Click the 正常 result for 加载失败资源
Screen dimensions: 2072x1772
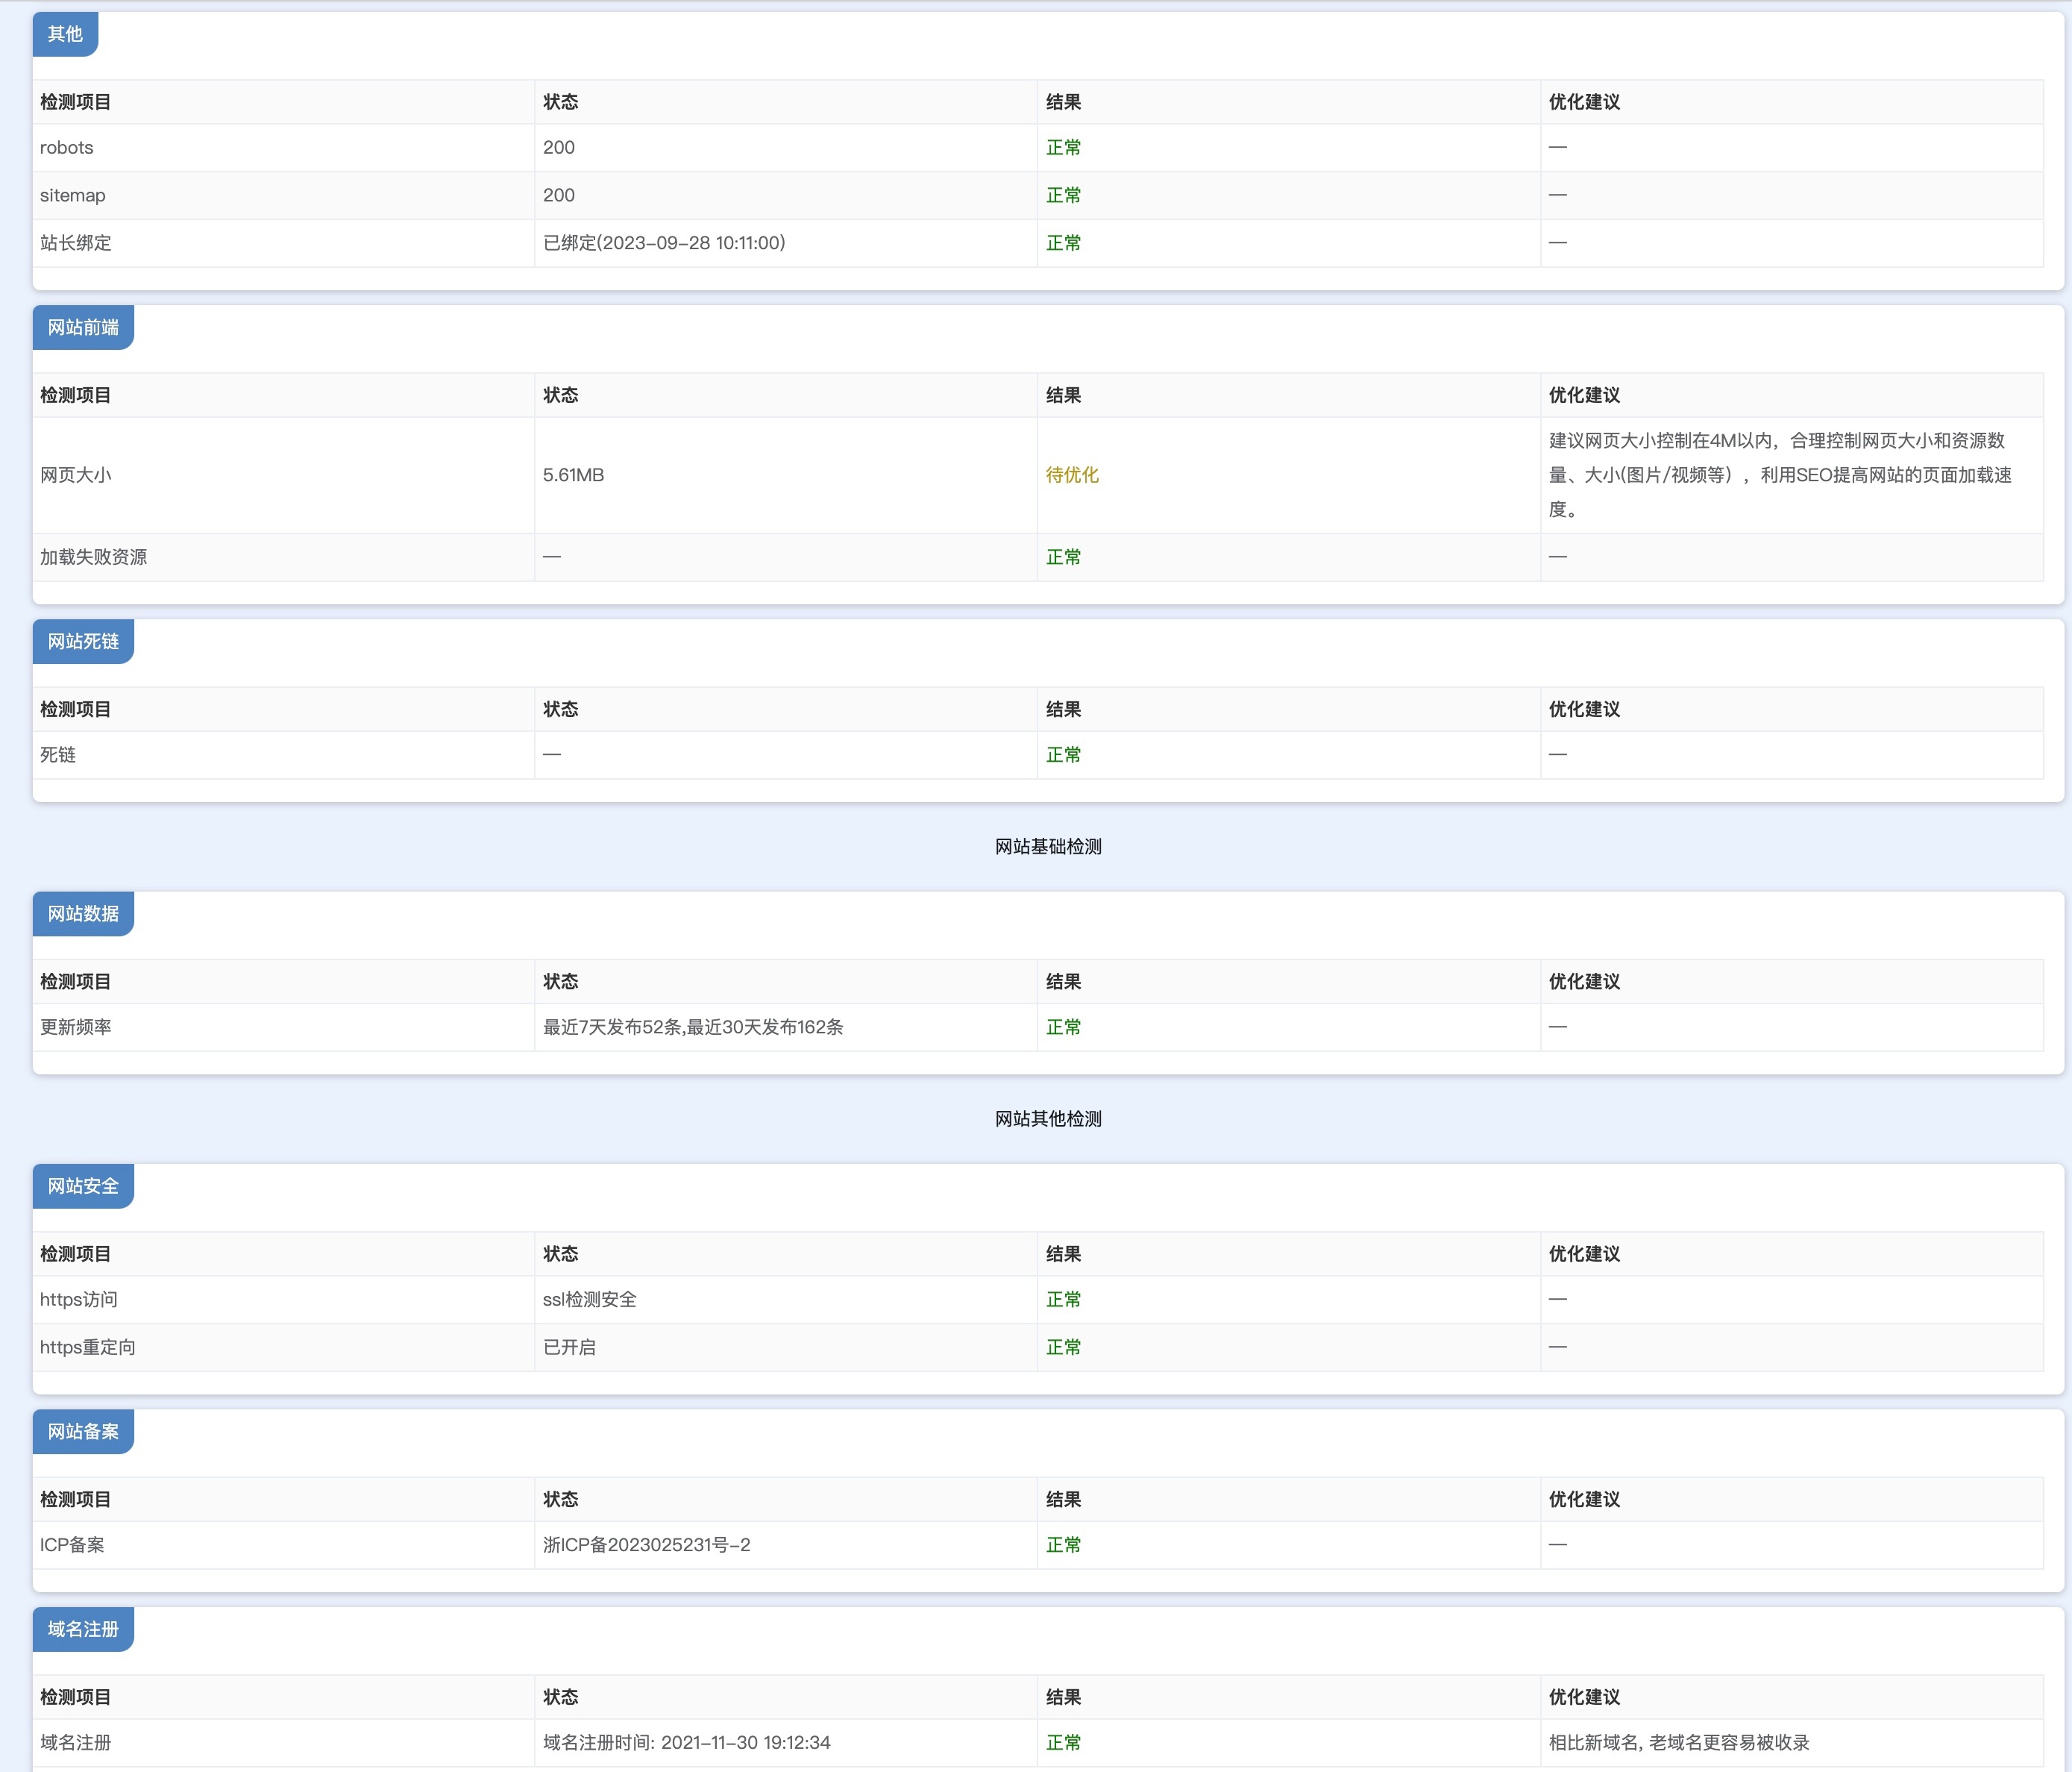pos(1064,557)
